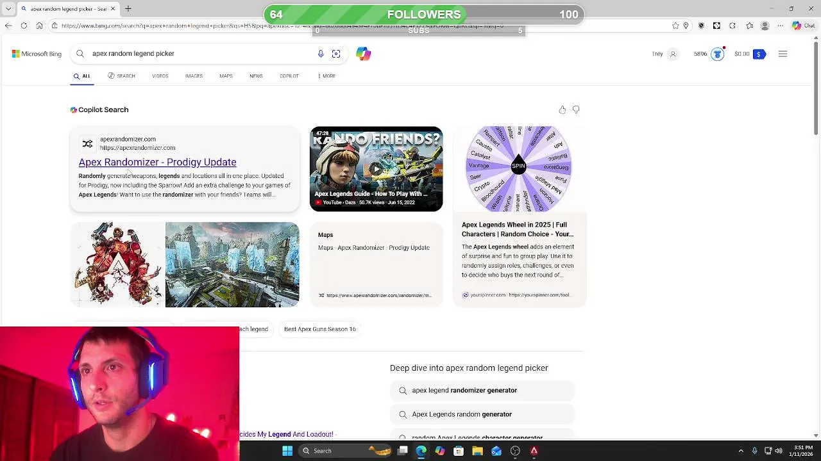This screenshot has height=461, width=821.
Task: Switch to the VIDEOS tab
Action: pyautogui.click(x=160, y=76)
